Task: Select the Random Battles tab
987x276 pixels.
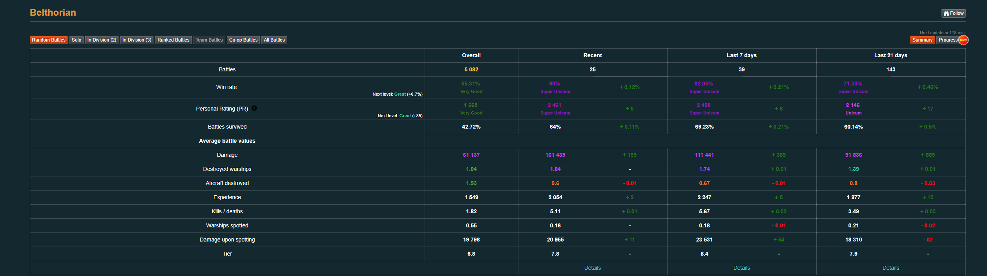Action: 49,40
